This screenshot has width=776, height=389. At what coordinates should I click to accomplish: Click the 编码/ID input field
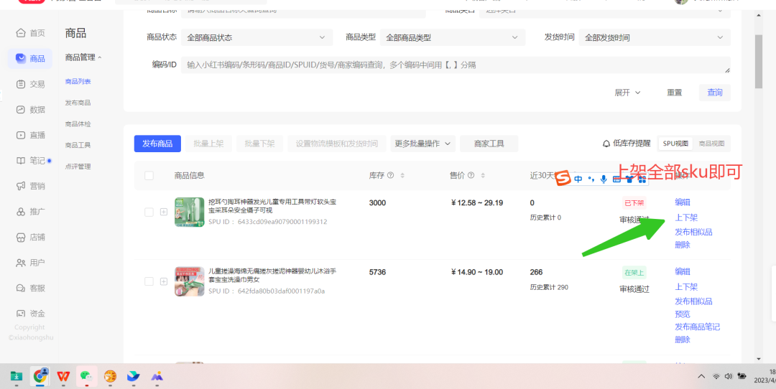tap(456, 65)
